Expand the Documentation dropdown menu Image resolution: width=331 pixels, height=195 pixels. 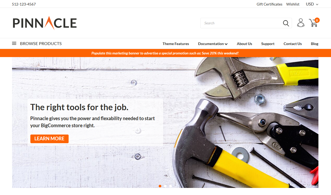tap(213, 44)
